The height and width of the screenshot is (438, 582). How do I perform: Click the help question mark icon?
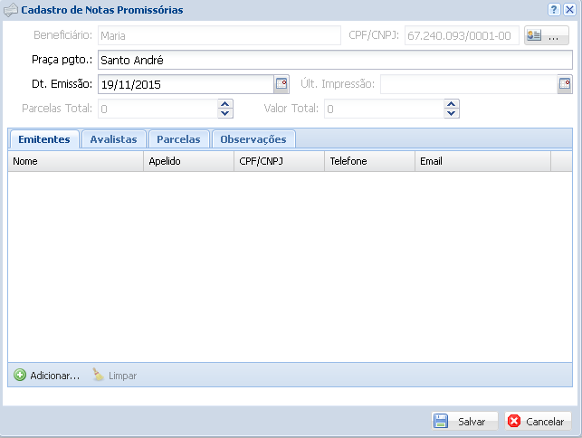[x=553, y=10]
